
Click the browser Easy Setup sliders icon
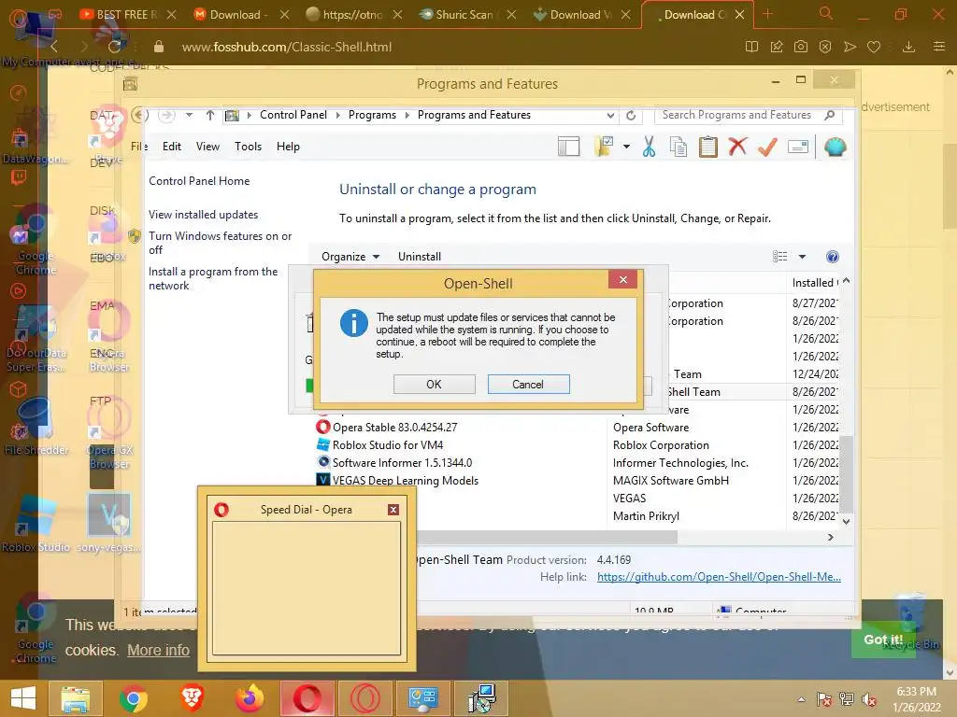pos(939,47)
